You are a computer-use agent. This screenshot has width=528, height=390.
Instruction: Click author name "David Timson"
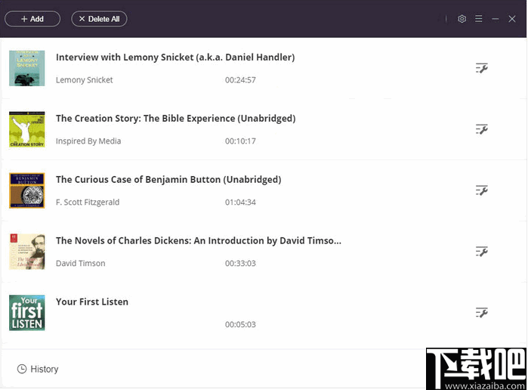point(81,263)
